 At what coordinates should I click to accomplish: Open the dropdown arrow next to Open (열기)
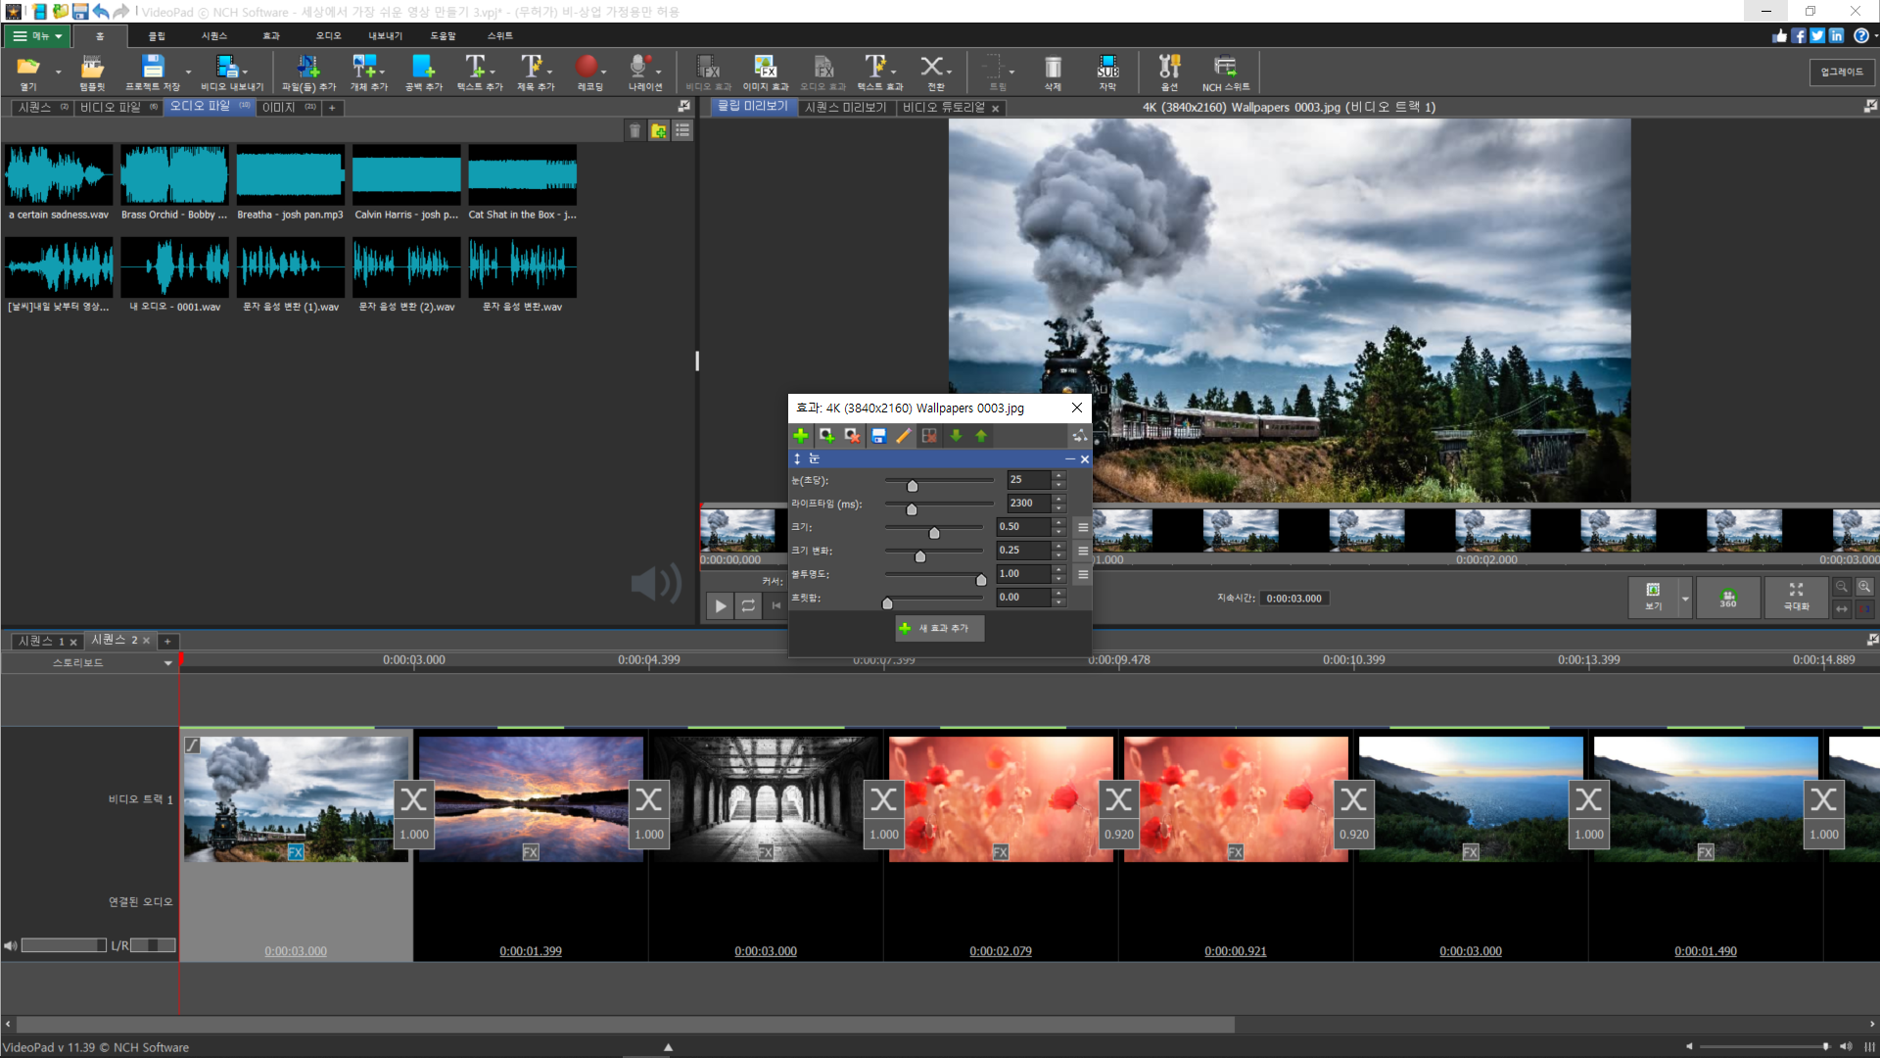tap(59, 72)
